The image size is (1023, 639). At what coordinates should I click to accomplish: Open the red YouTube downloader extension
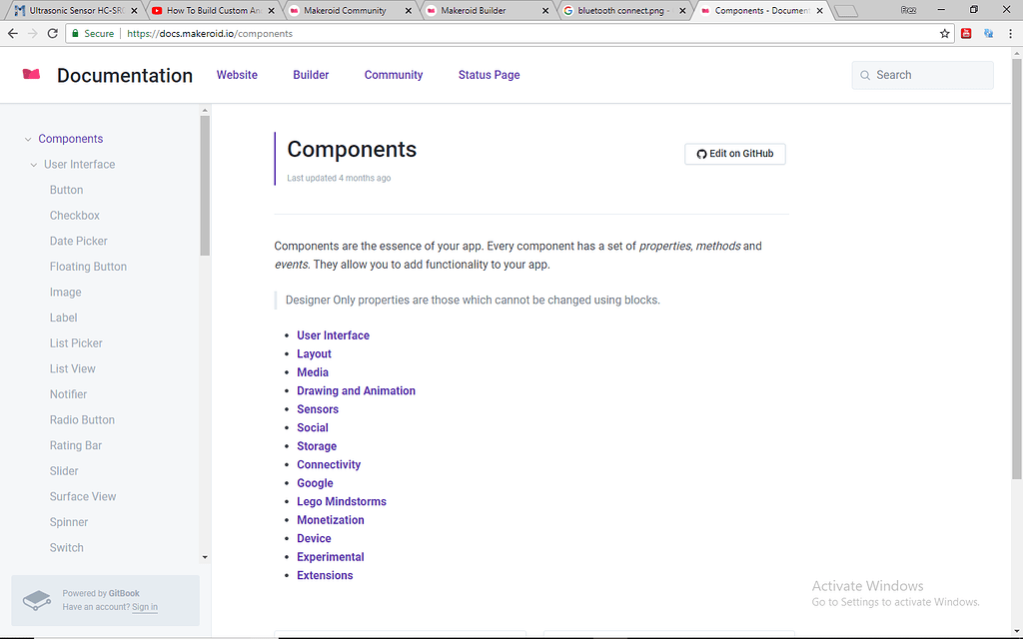coord(965,33)
